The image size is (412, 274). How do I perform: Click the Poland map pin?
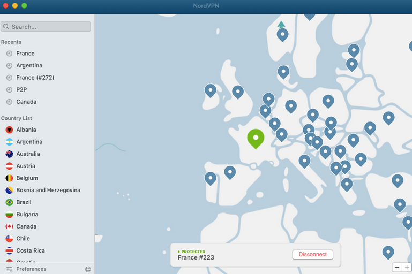tap(328, 101)
